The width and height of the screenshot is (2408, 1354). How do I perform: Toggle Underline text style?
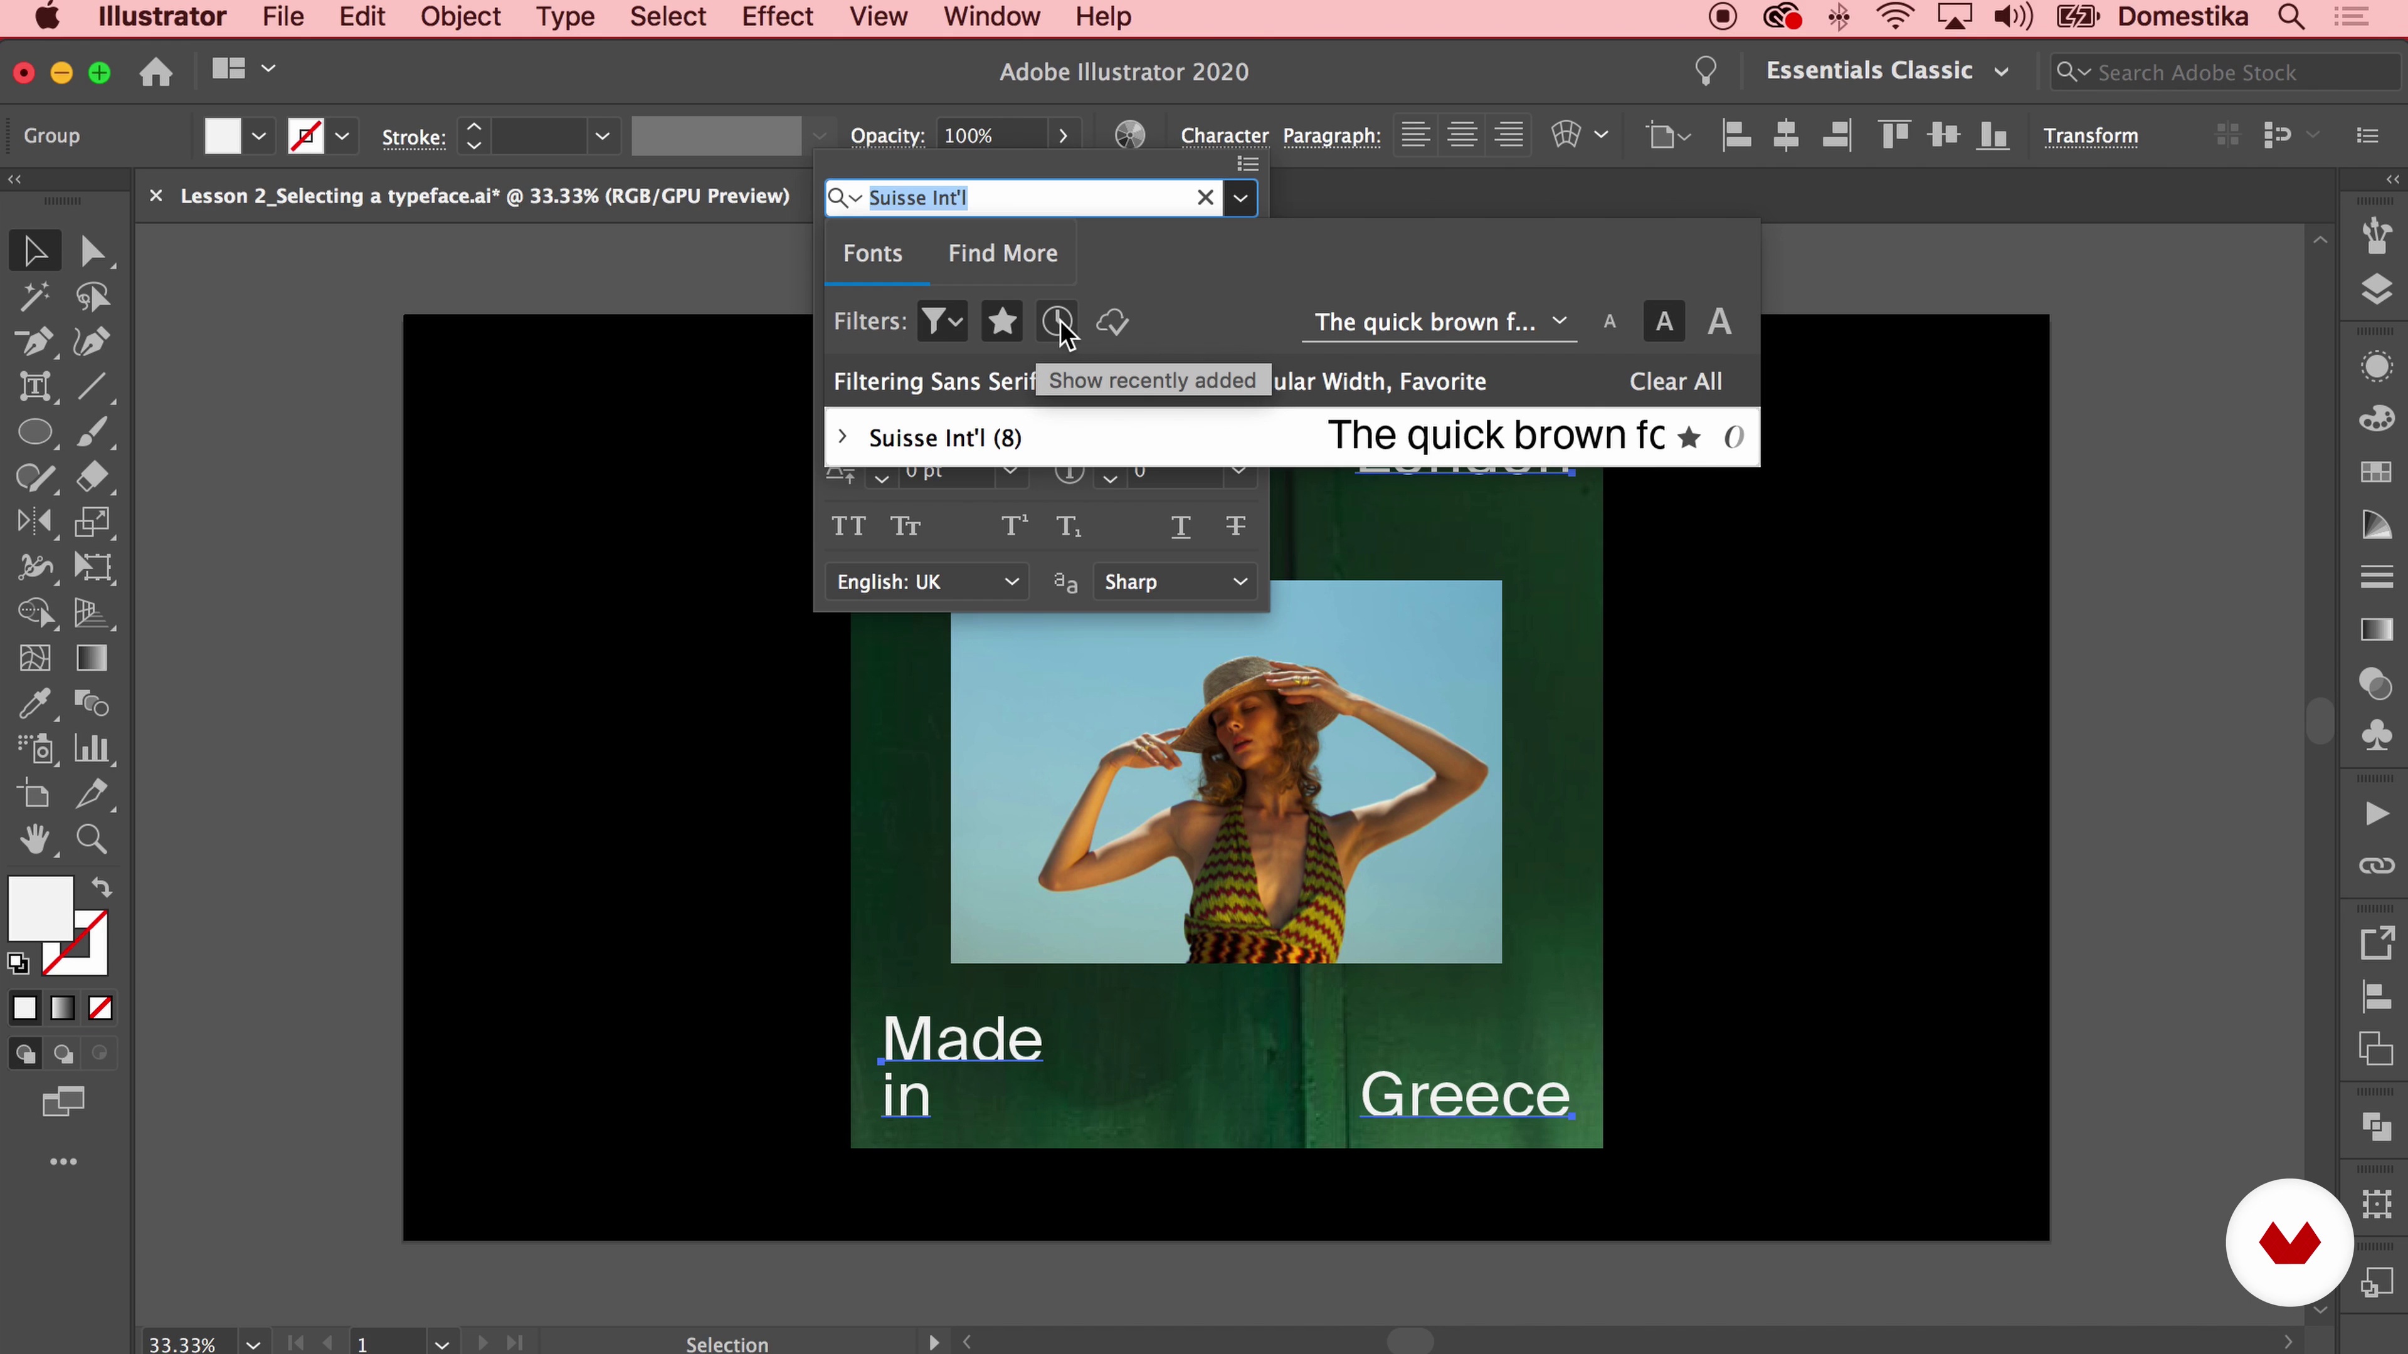coord(1181,526)
